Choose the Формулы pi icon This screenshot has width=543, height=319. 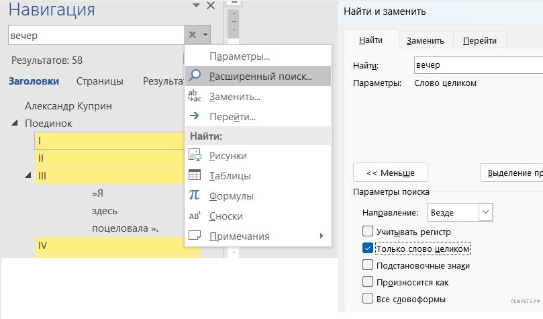pos(195,196)
